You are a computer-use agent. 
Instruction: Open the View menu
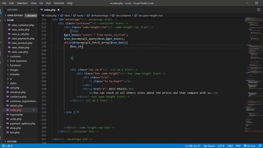tap(33, 3)
